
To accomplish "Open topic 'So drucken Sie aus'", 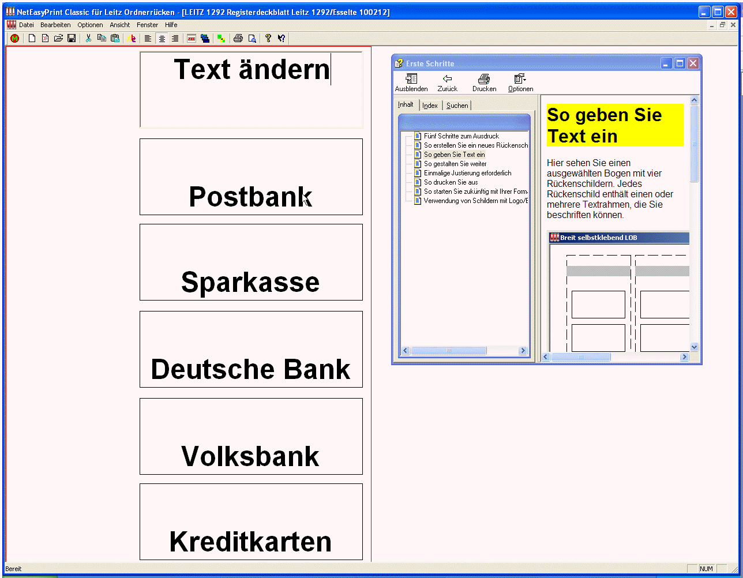I will [451, 182].
